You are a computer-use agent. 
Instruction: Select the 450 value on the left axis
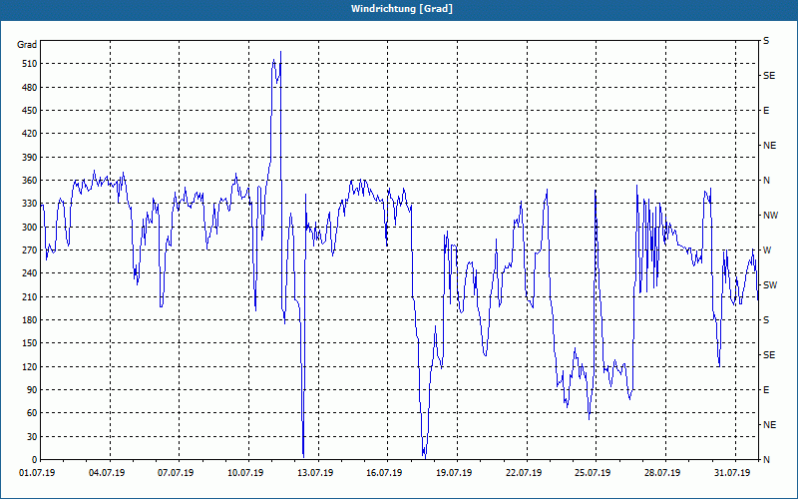tap(30, 111)
